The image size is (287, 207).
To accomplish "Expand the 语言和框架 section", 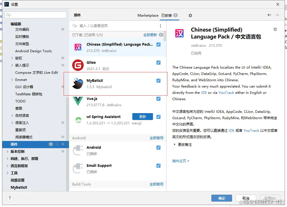I will point(7,166).
